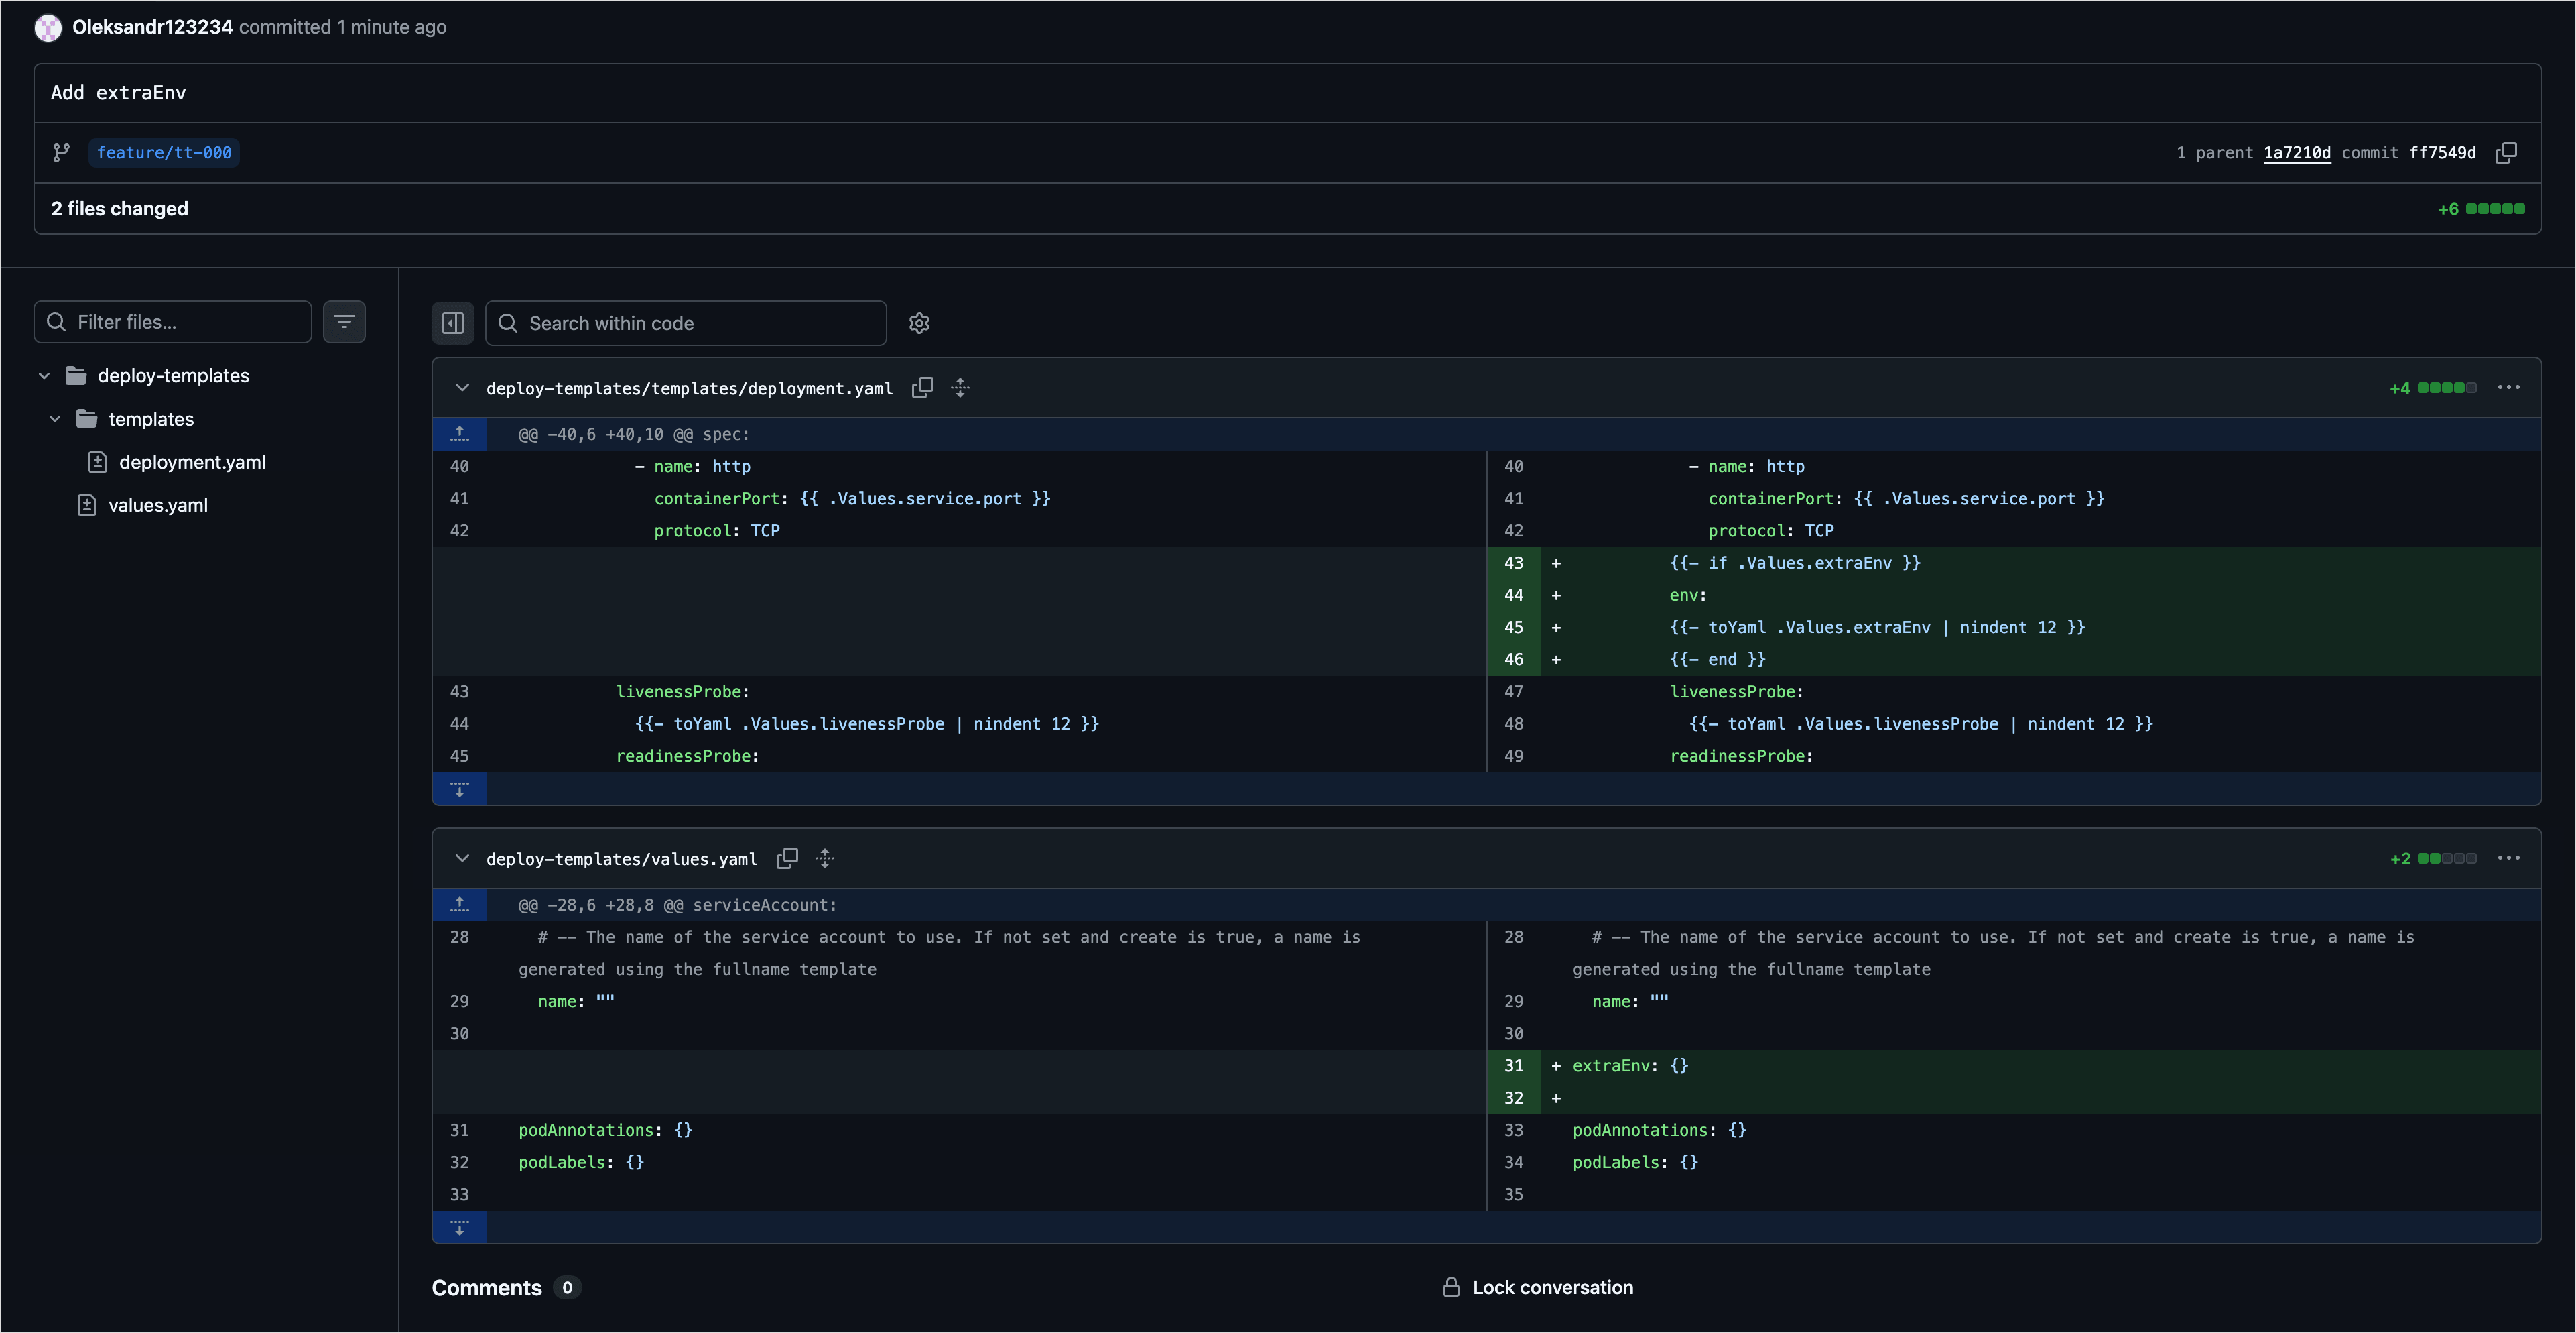Click the templates folder icon
The height and width of the screenshot is (1333, 2576).
coord(87,419)
